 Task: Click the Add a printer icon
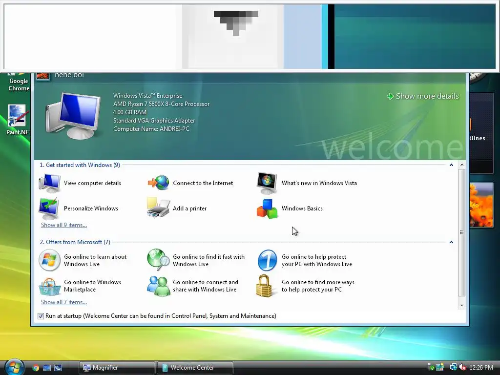click(x=158, y=207)
